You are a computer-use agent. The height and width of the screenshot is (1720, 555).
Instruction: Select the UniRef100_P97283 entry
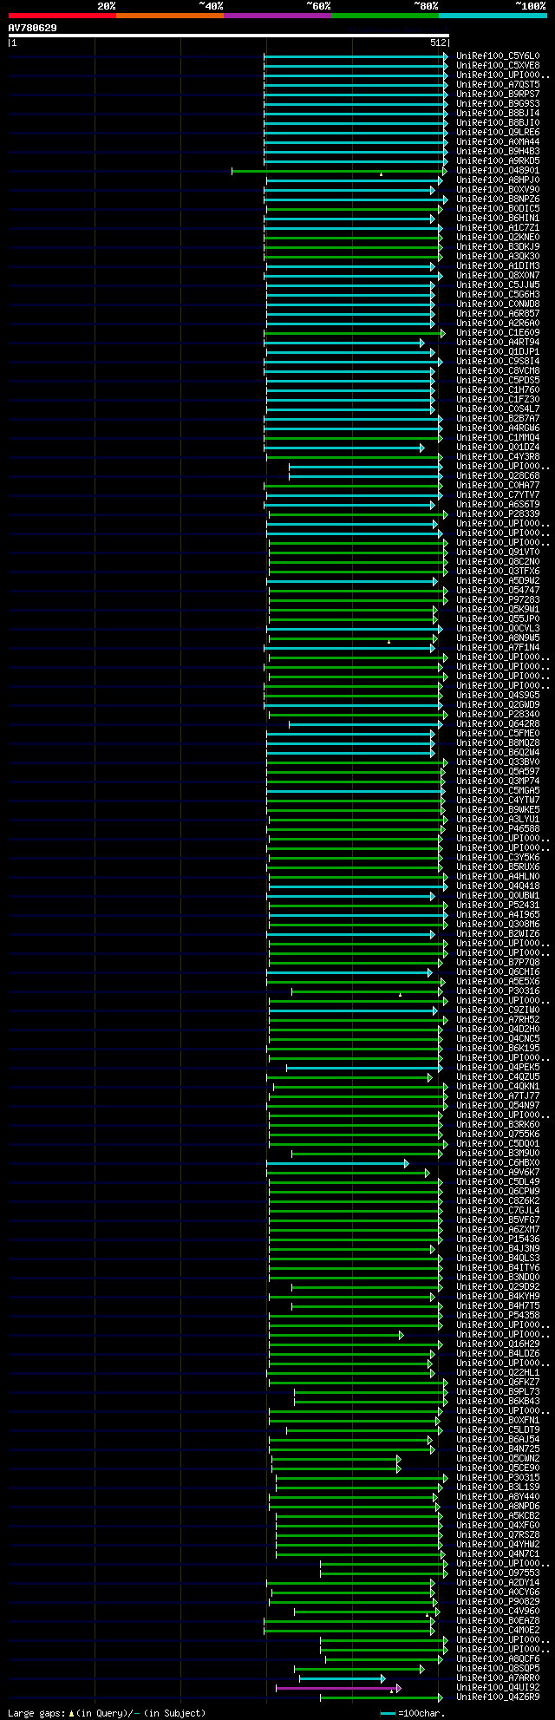coord(498,600)
